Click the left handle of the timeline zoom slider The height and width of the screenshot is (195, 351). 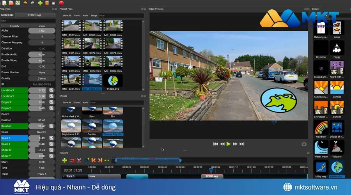tap(116, 160)
